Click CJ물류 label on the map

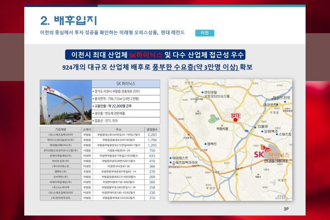point(263,127)
